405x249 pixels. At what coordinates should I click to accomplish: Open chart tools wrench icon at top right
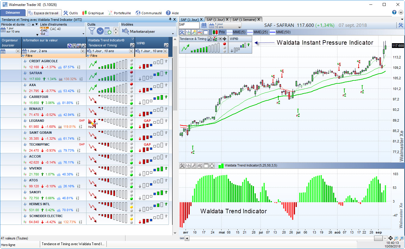tap(401, 25)
